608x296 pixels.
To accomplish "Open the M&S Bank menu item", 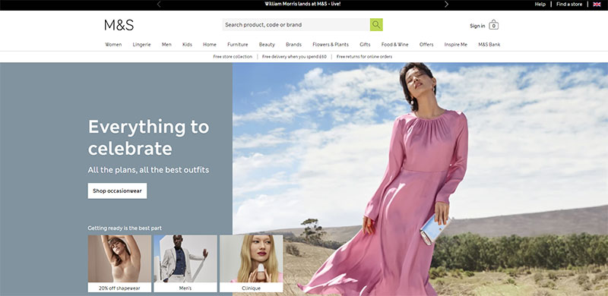I will pyautogui.click(x=489, y=45).
